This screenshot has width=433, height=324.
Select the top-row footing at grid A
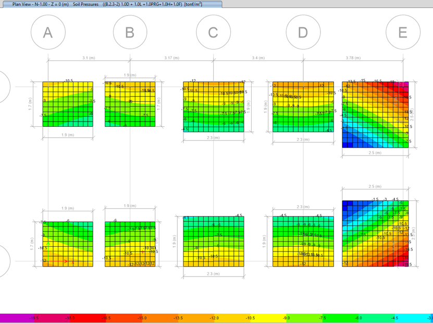coord(68,104)
